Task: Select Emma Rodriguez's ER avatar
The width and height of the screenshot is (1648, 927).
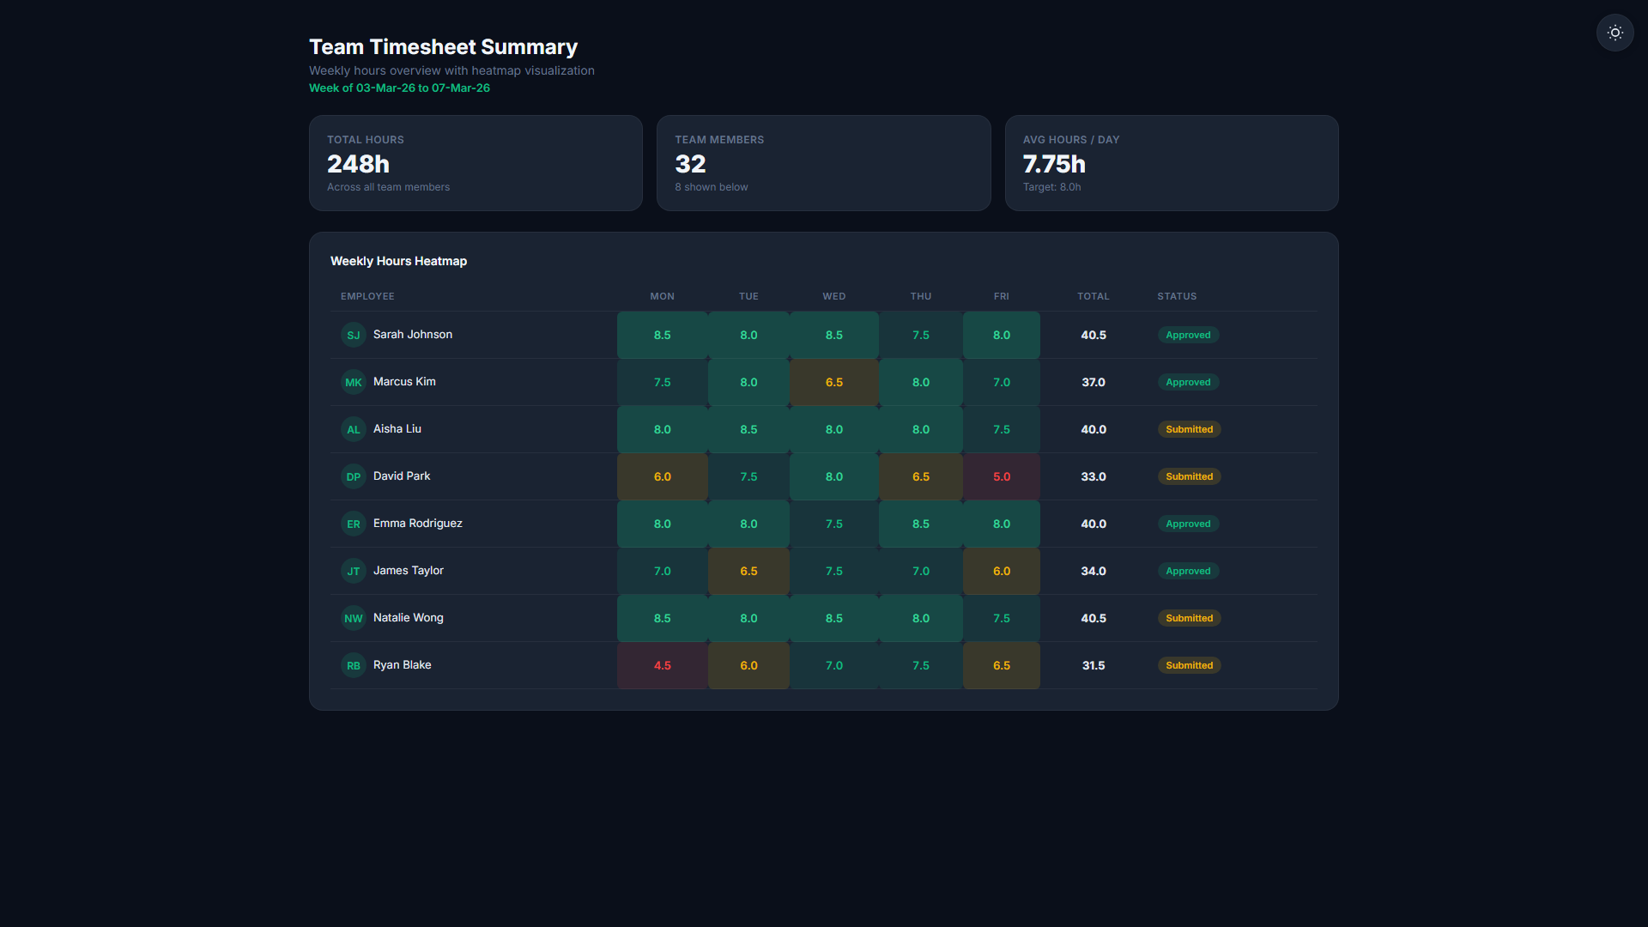Action: tap(354, 524)
